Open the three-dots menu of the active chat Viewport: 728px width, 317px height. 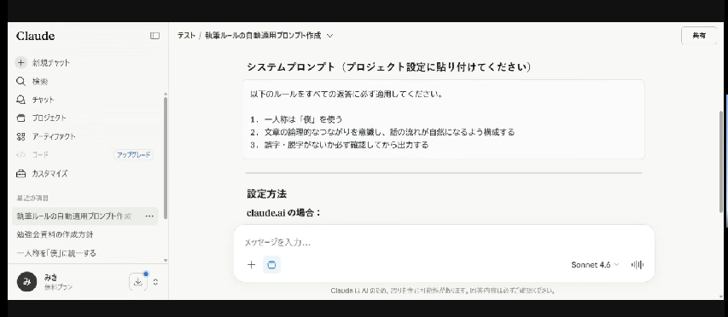click(x=149, y=216)
